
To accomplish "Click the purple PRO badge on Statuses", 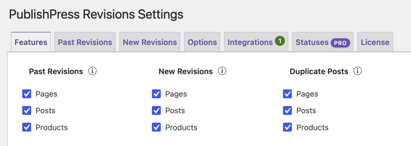I will coord(340,43).
